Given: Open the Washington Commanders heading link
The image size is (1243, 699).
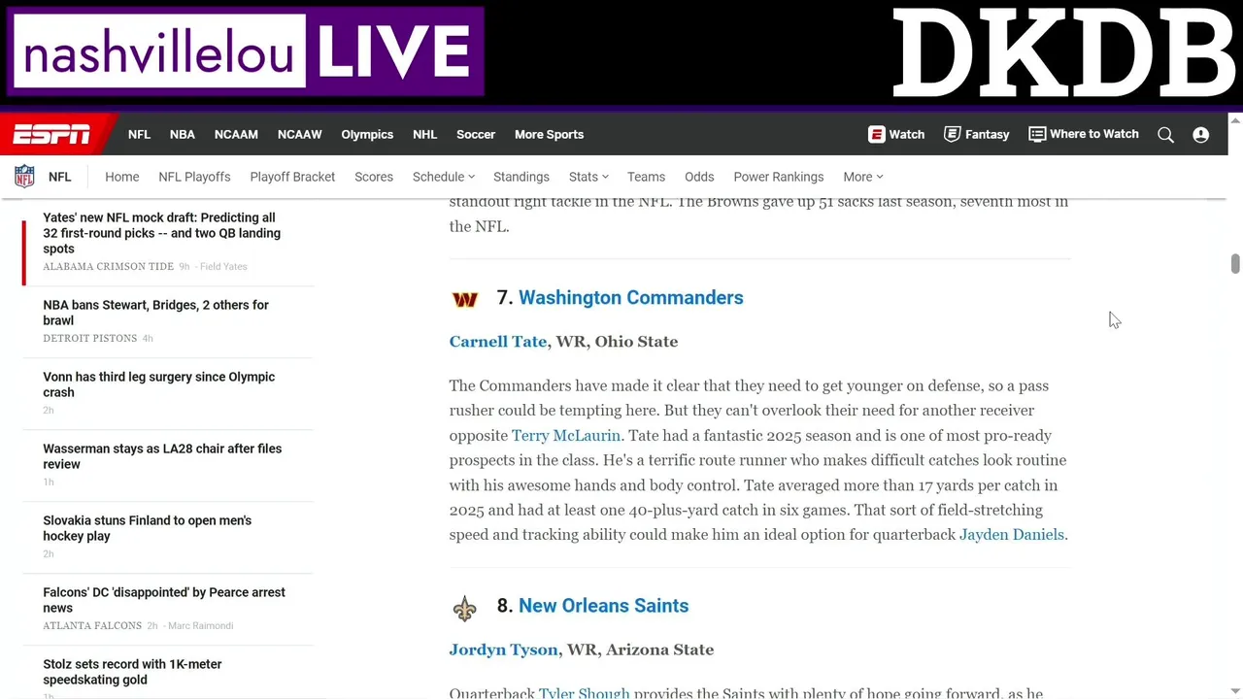Looking at the screenshot, I should click(631, 298).
